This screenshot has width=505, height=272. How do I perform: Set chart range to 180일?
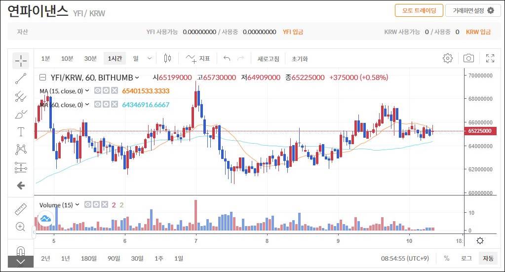click(88, 258)
